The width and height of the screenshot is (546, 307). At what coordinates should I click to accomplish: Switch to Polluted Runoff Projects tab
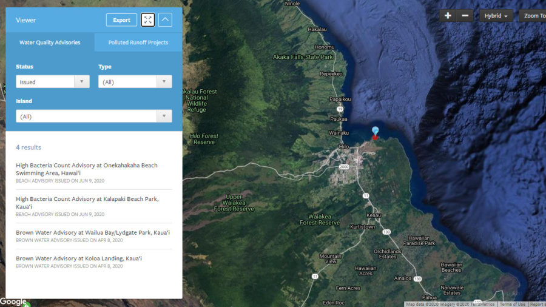click(138, 42)
